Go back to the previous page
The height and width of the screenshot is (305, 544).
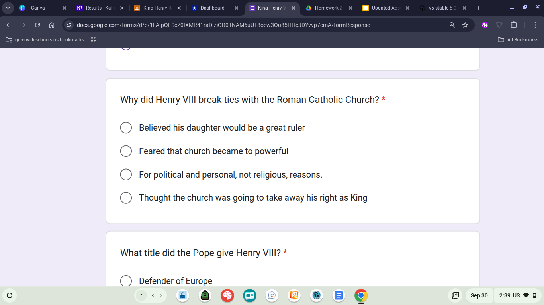pos(8,25)
